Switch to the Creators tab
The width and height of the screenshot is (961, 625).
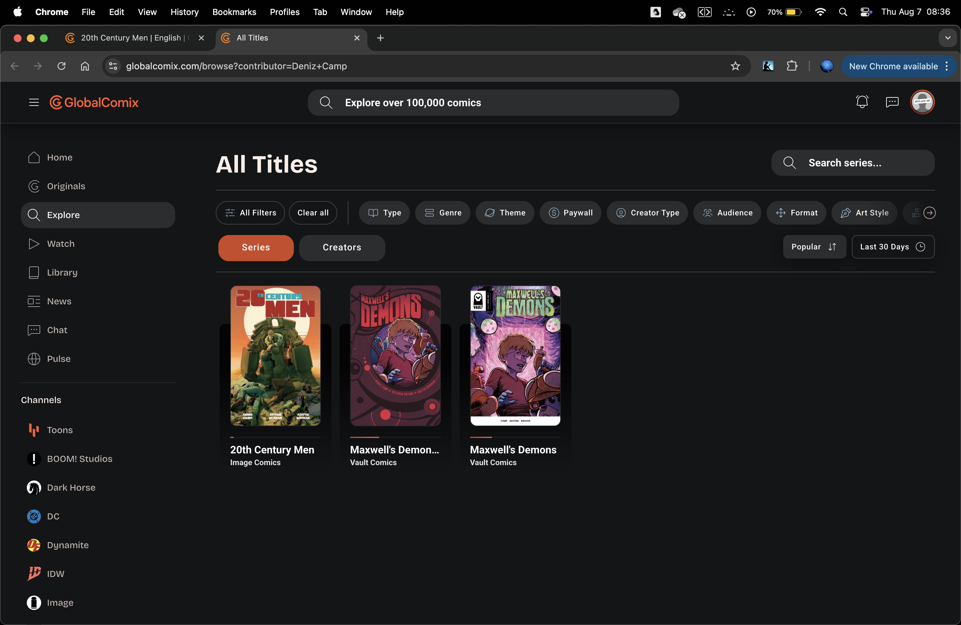(x=342, y=247)
